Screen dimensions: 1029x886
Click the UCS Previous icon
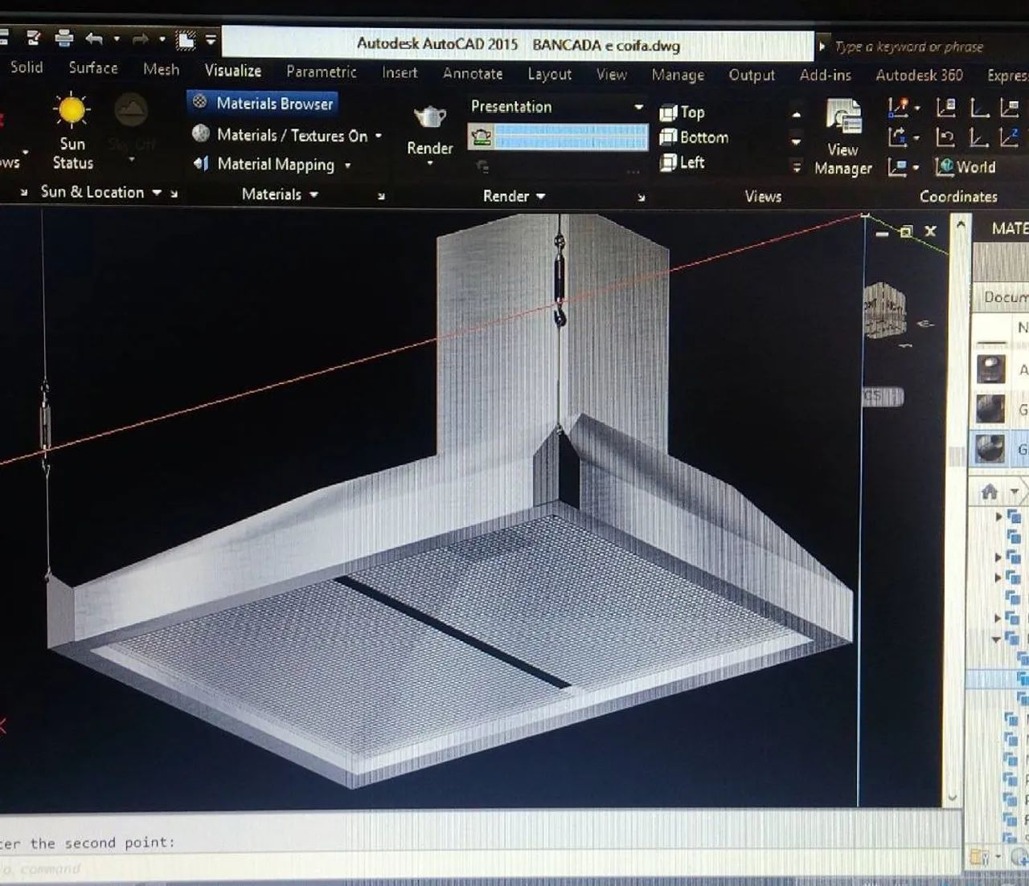point(945,137)
